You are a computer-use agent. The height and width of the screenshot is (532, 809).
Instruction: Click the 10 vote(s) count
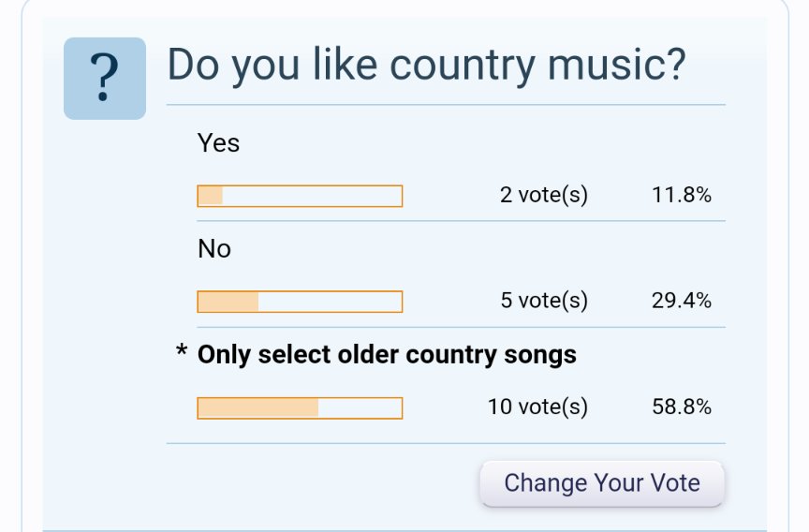point(537,407)
